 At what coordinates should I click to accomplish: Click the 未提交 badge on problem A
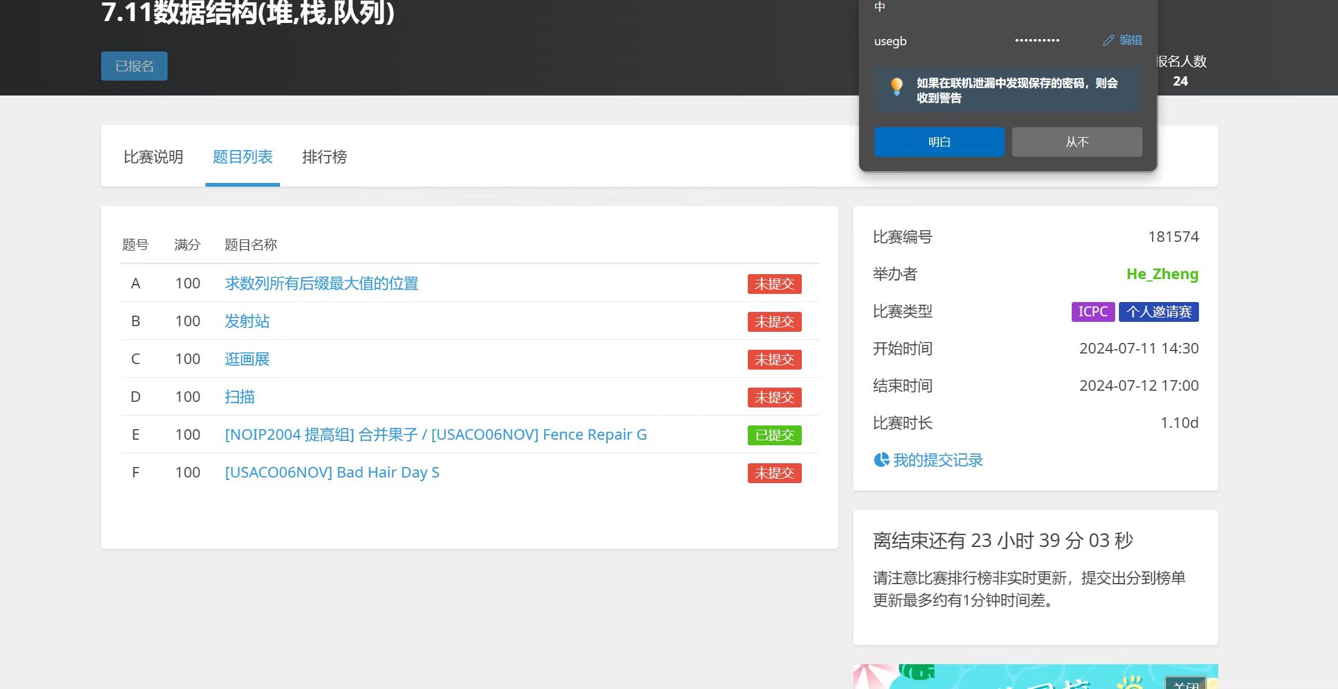(x=774, y=284)
